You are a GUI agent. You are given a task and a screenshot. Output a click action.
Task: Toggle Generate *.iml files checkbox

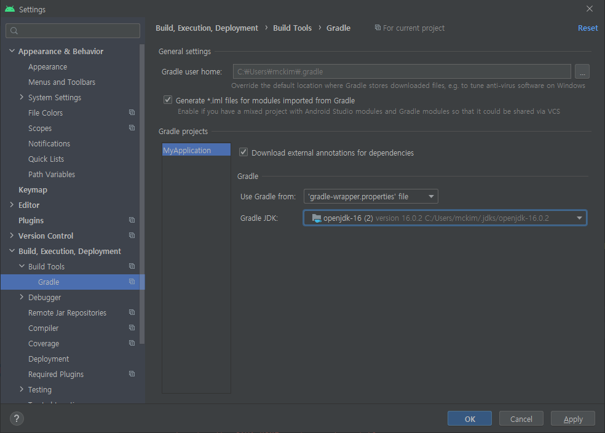point(168,100)
